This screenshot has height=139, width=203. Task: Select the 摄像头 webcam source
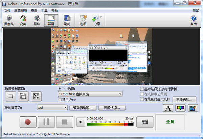click(x=9, y=20)
